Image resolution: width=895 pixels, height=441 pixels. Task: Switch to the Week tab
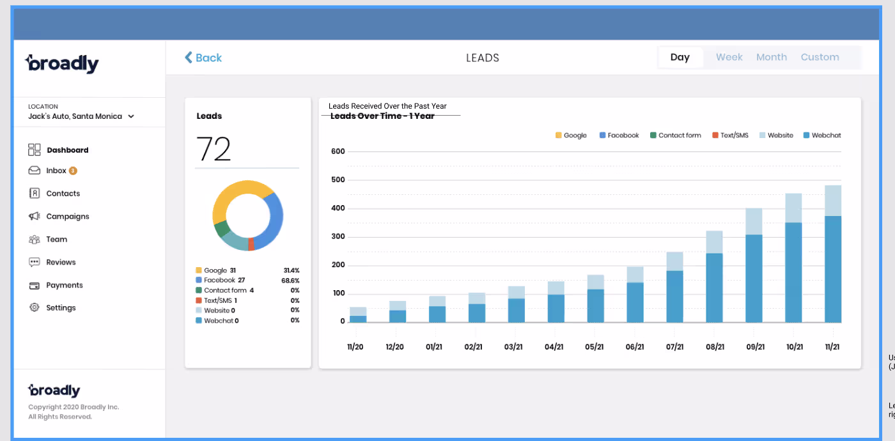(729, 58)
